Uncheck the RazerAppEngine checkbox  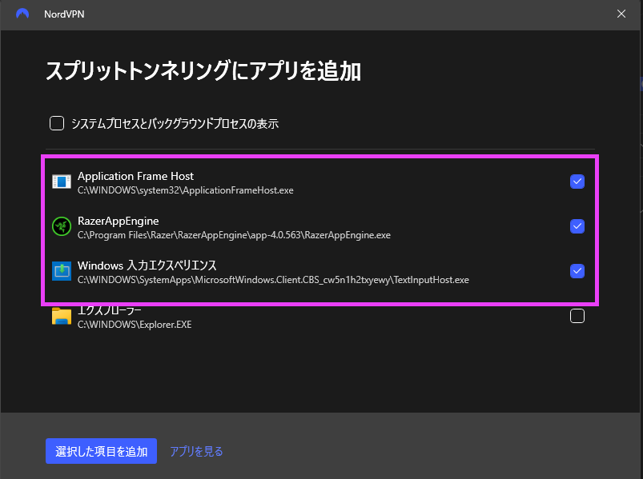pos(577,226)
